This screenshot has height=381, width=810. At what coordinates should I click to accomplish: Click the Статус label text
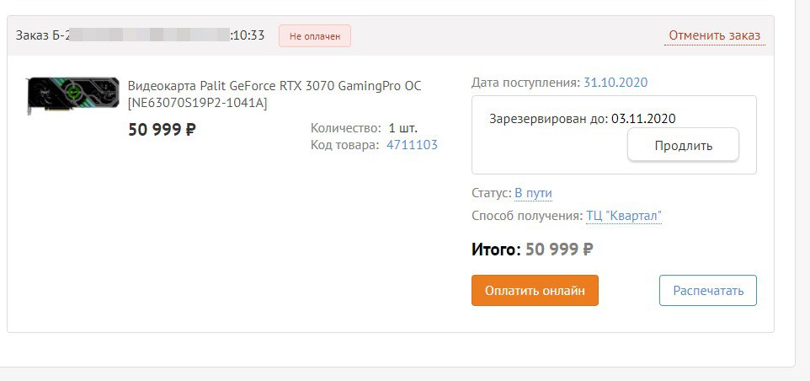(491, 193)
